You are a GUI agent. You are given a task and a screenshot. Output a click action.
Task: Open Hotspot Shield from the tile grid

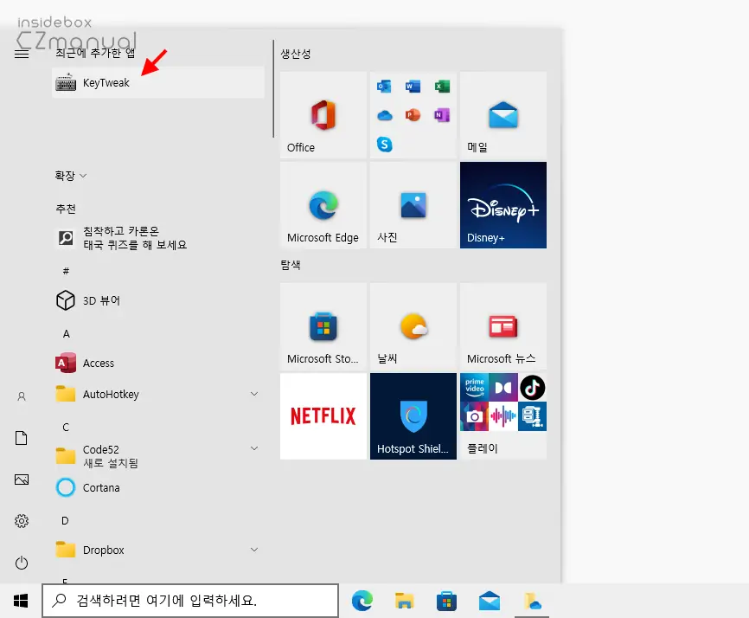[x=413, y=415]
